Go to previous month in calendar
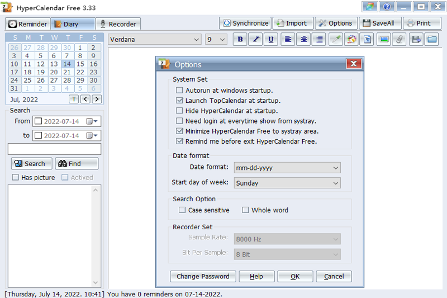The image size is (447, 298). (x=85, y=99)
